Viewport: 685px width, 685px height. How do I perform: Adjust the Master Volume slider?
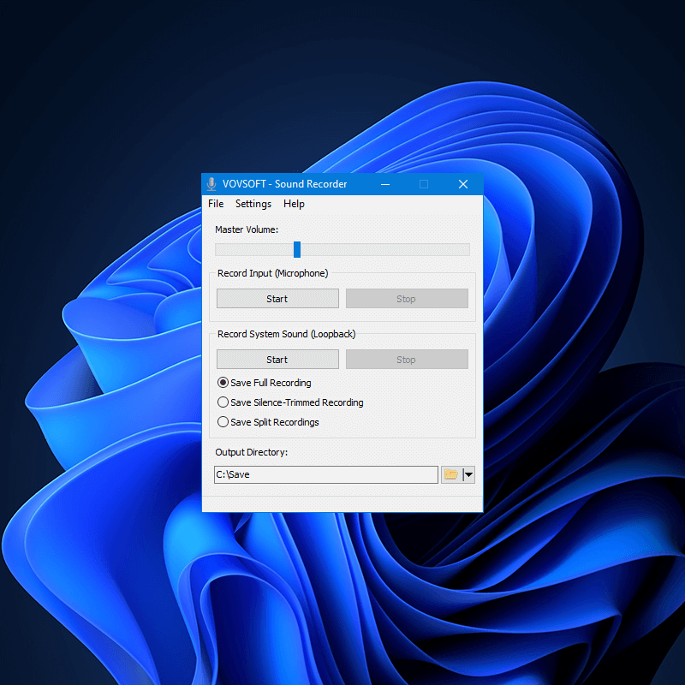pos(296,249)
